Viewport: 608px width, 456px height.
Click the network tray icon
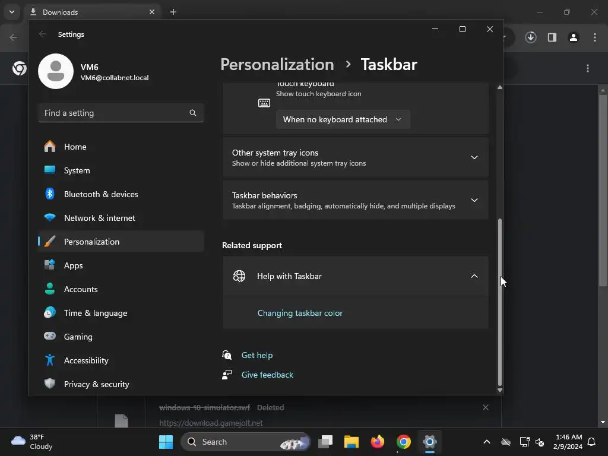tap(524, 442)
